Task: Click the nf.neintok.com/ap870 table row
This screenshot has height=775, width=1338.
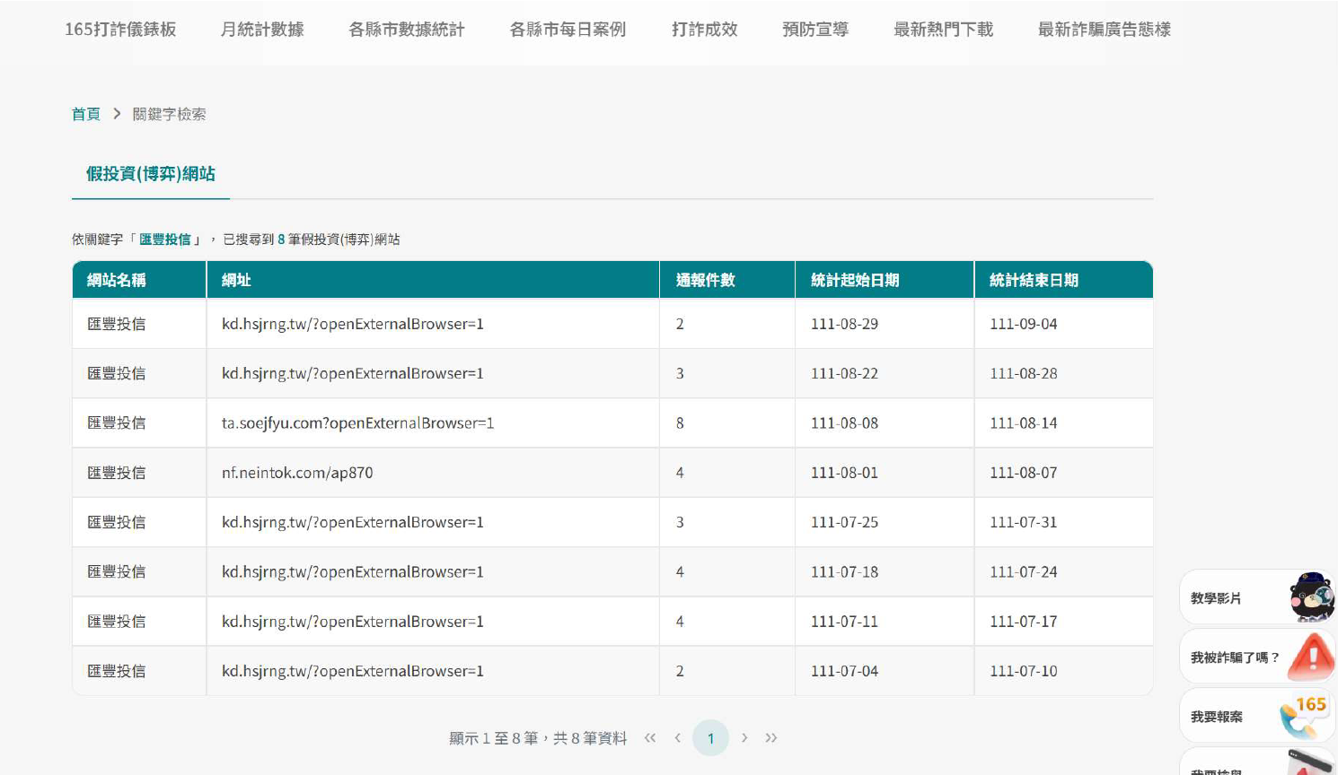Action: 297,473
